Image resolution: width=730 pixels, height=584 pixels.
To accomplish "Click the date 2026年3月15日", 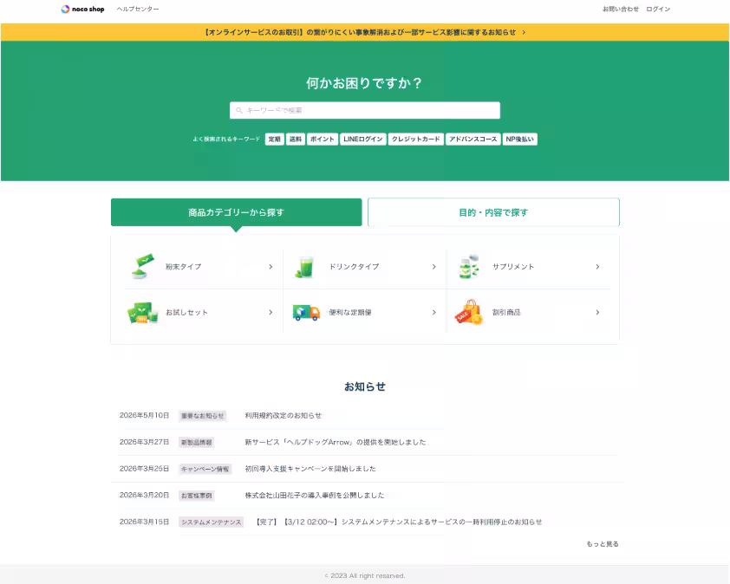I will tap(144, 522).
